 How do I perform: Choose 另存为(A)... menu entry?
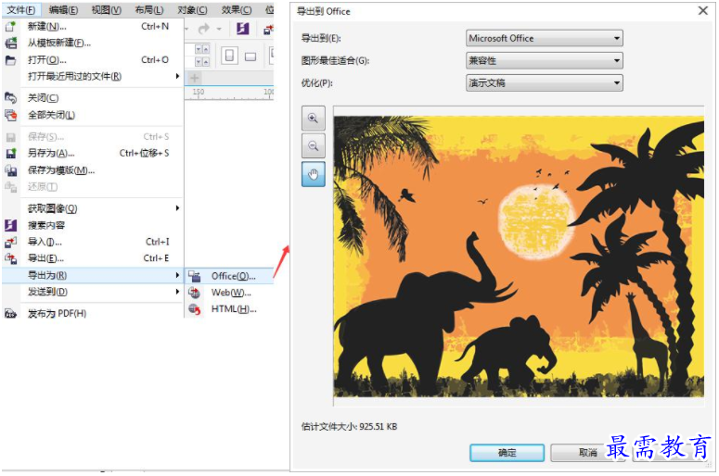click(x=93, y=154)
